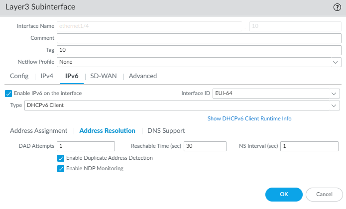
Task: Switch to Address Assignment sub-tab
Action: point(38,131)
